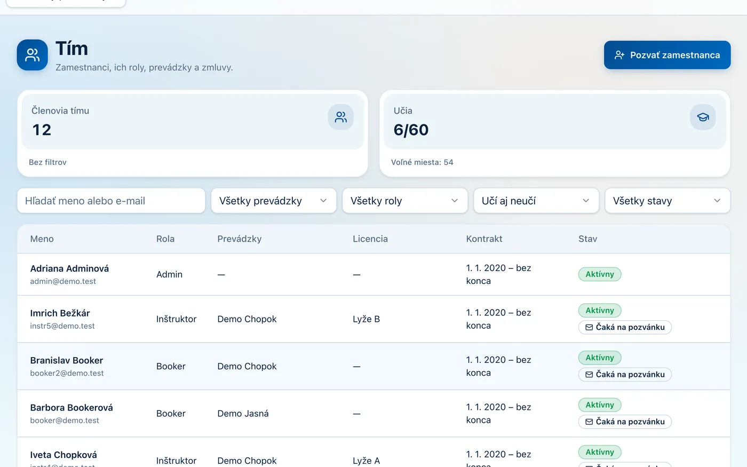Click the envelope icon in Barbora Bookerová's row
Viewport: 747px width, 467px height.
[x=589, y=422]
